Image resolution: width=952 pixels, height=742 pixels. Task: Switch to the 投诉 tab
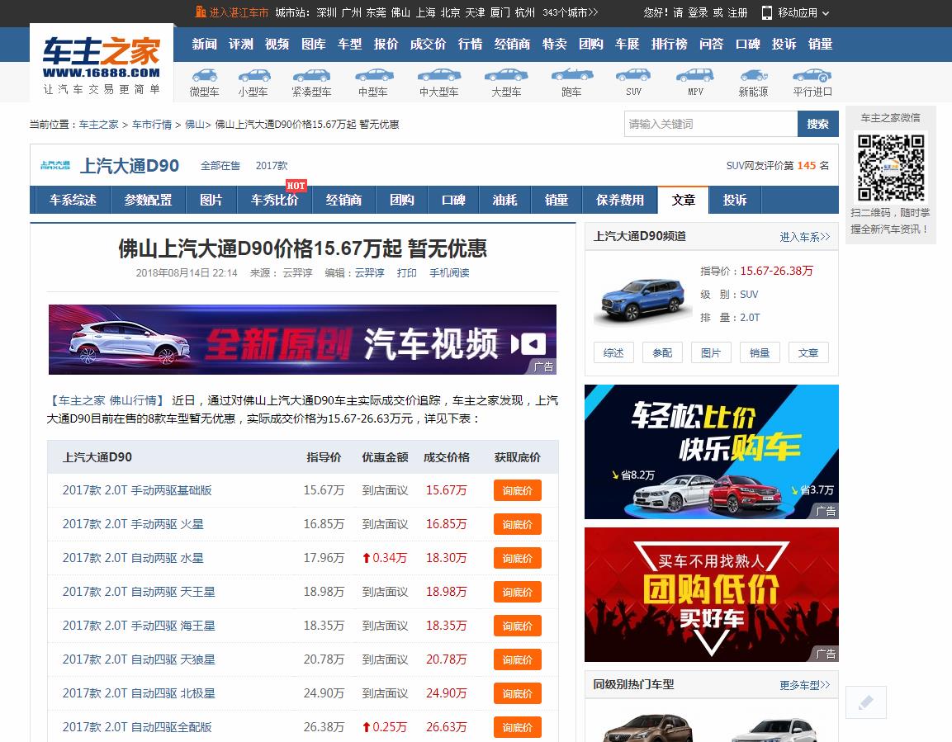[x=735, y=200]
